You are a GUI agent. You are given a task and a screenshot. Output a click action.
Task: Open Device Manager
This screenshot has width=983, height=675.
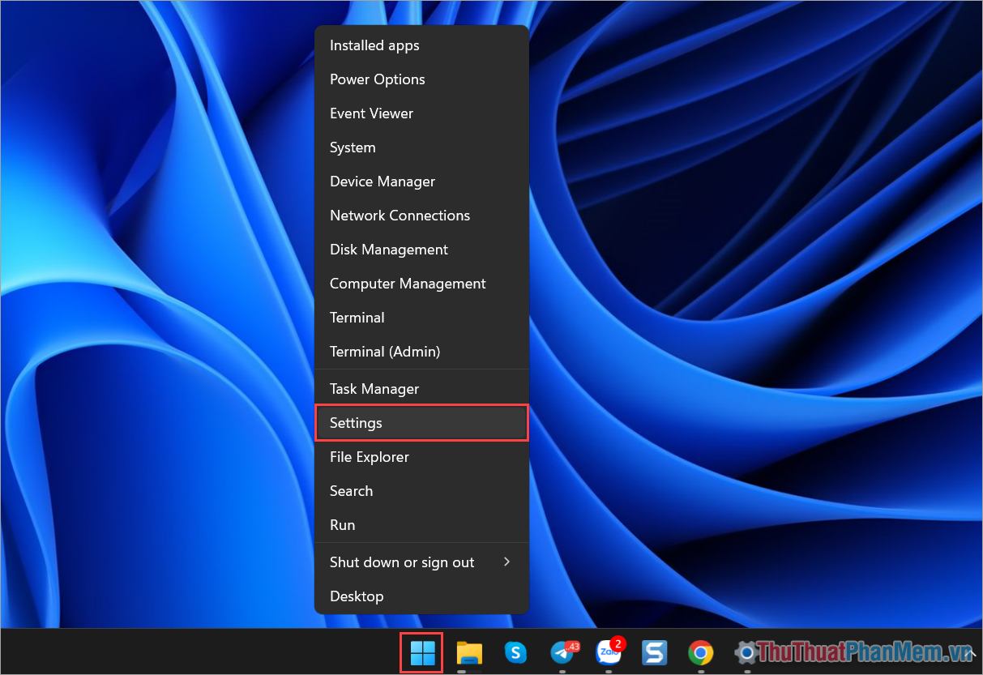(383, 181)
